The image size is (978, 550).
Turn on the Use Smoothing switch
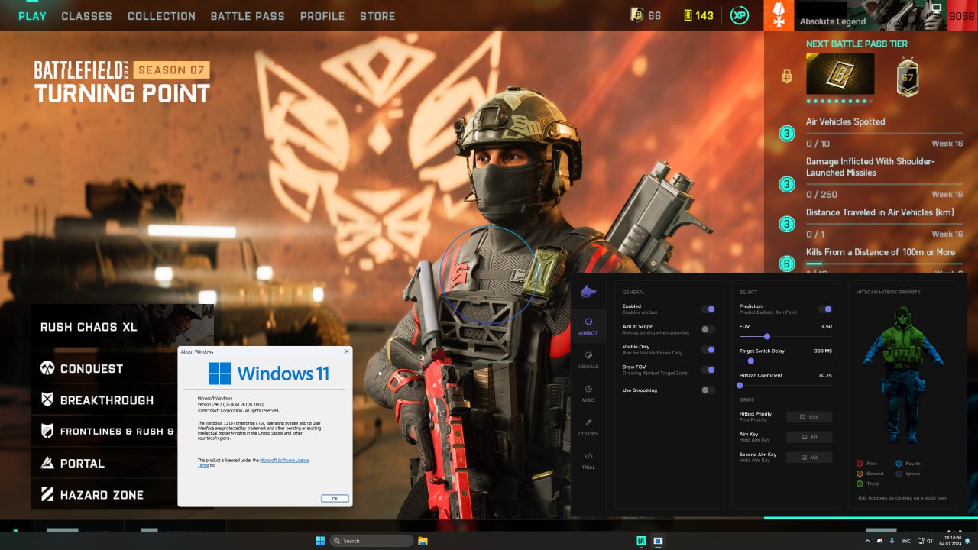pyautogui.click(x=708, y=390)
